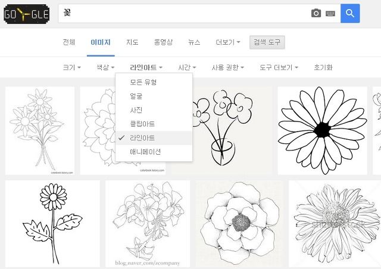
Task: Open the blog.naver.com/zcompany flower thumbnail
Action: click(x=148, y=224)
